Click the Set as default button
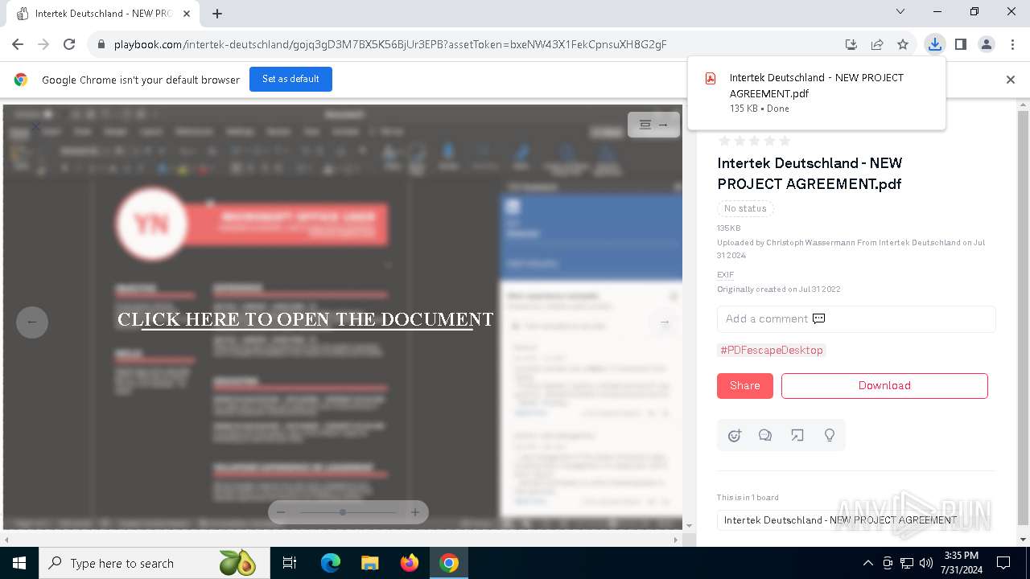Screen dimensions: 1030x579 tap(290, 79)
